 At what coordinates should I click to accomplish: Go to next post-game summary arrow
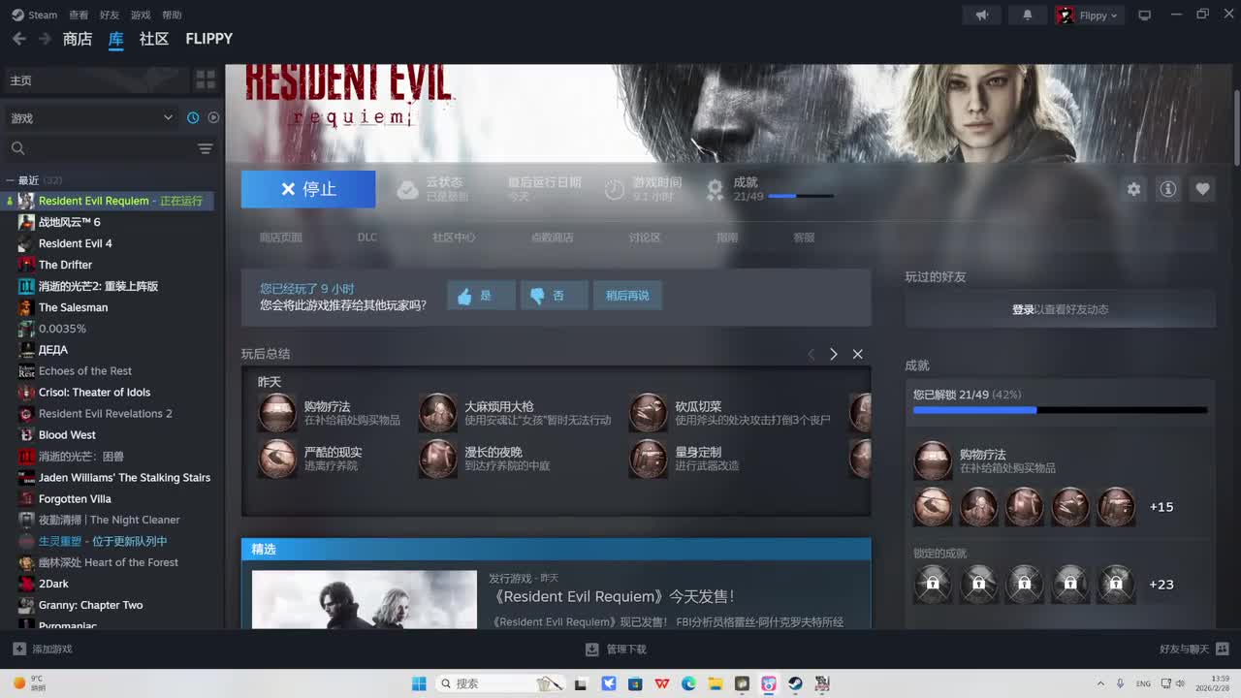[x=833, y=354]
